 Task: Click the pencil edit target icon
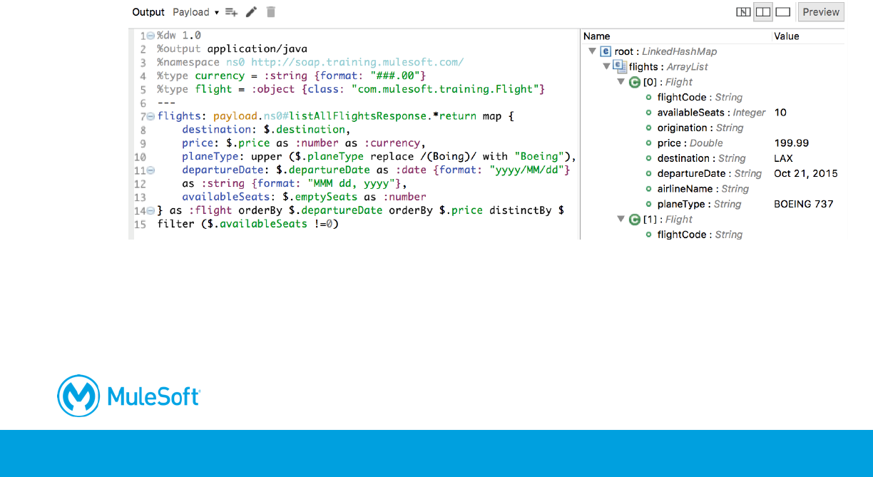point(251,12)
